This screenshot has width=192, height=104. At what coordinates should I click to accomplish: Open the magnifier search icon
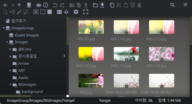coord(173,5)
